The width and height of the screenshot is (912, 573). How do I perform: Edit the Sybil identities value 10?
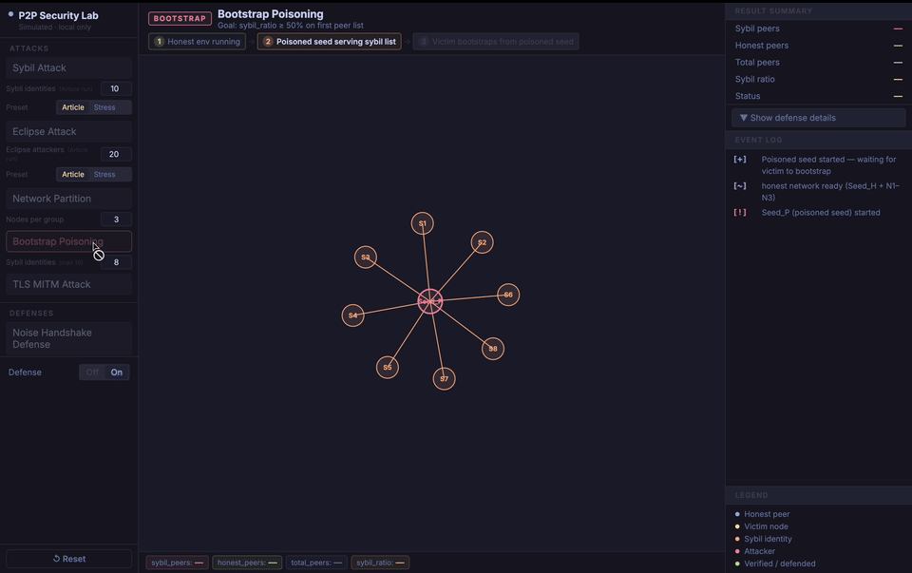(116, 89)
